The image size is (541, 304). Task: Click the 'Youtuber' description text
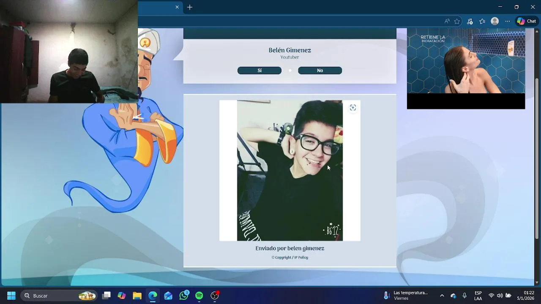pyautogui.click(x=290, y=57)
